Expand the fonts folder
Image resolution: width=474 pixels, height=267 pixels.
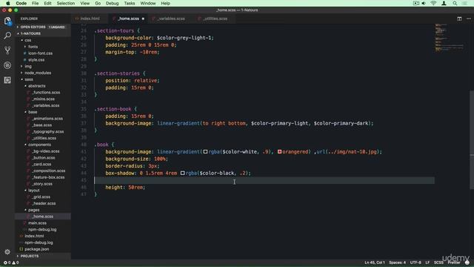(43, 47)
